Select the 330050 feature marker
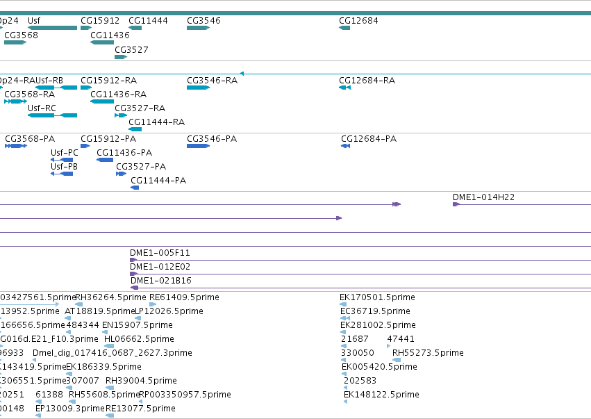 (x=343, y=360)
